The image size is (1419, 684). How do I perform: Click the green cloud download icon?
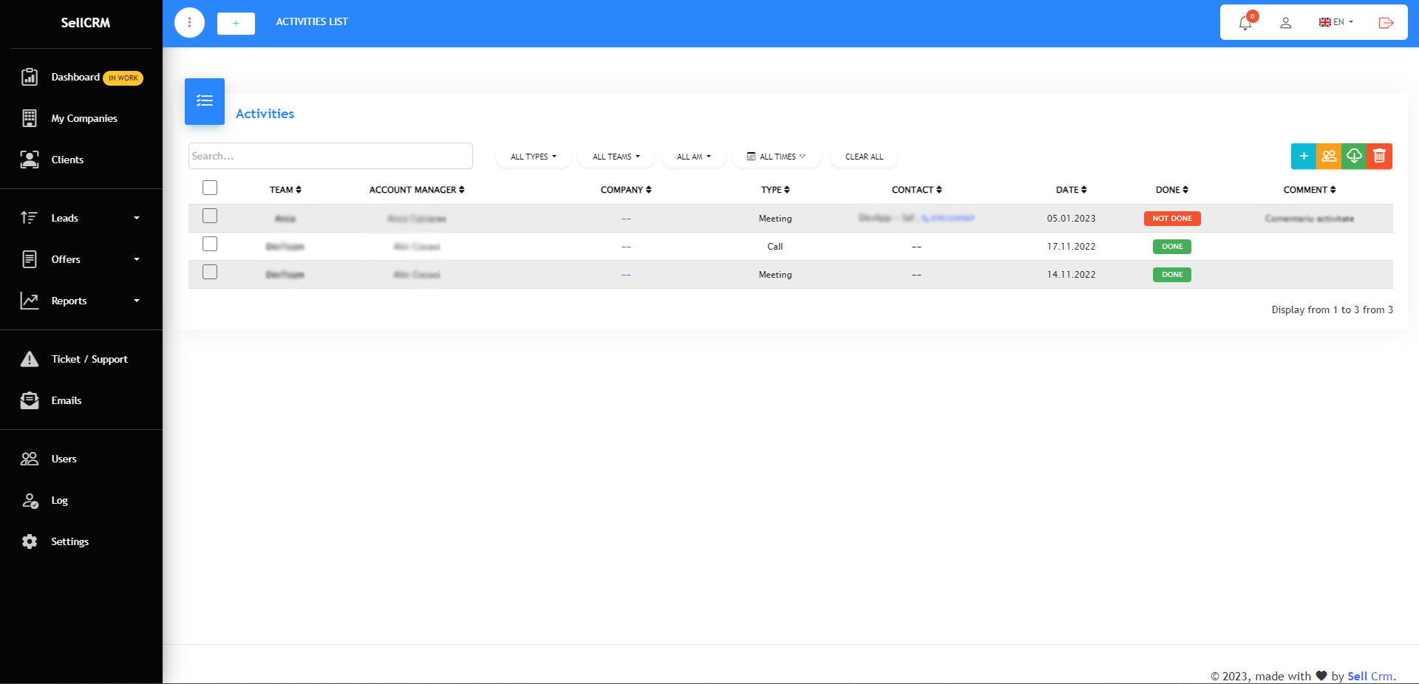point(1354,157)
